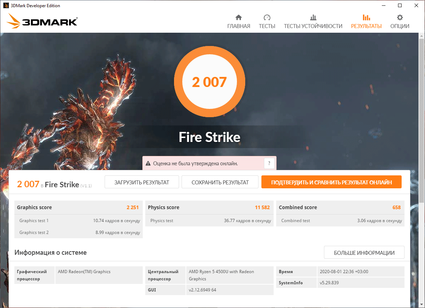The height and width of the screenshot is (308, 425).
Task: Click the score circle showing 2 007
Action: 210,82
